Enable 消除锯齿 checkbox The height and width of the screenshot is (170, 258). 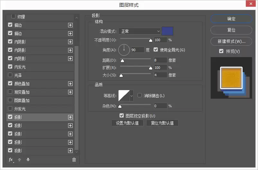pyautogui.click(x=139, y=95)
